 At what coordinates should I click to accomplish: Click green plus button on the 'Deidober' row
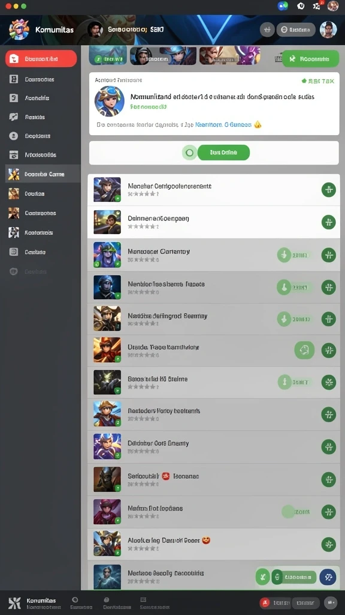(329, 446)
